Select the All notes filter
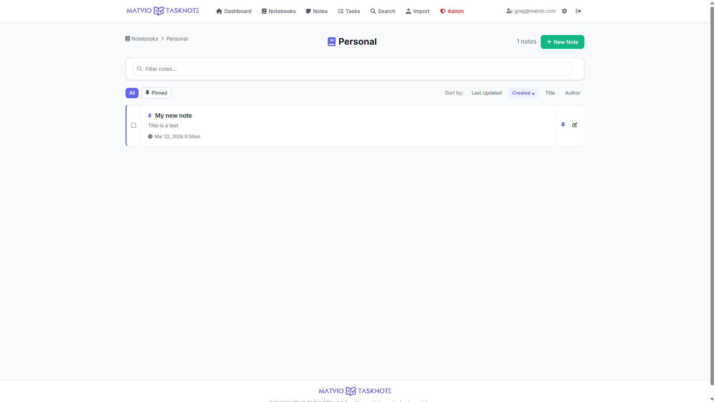 [x=132, y=93]
